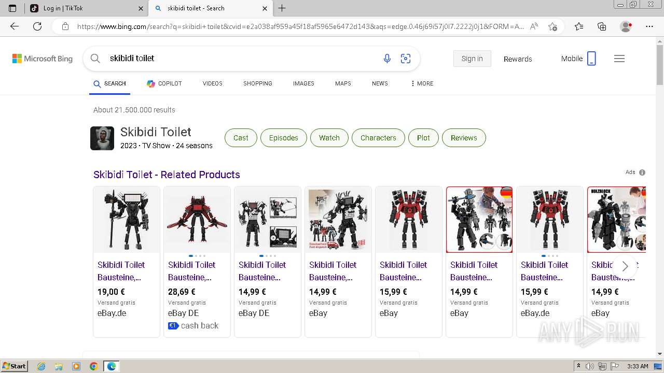Click the Episodes chip
The image size is (664, 373).
pyautogui.click(x=284, y=138)
